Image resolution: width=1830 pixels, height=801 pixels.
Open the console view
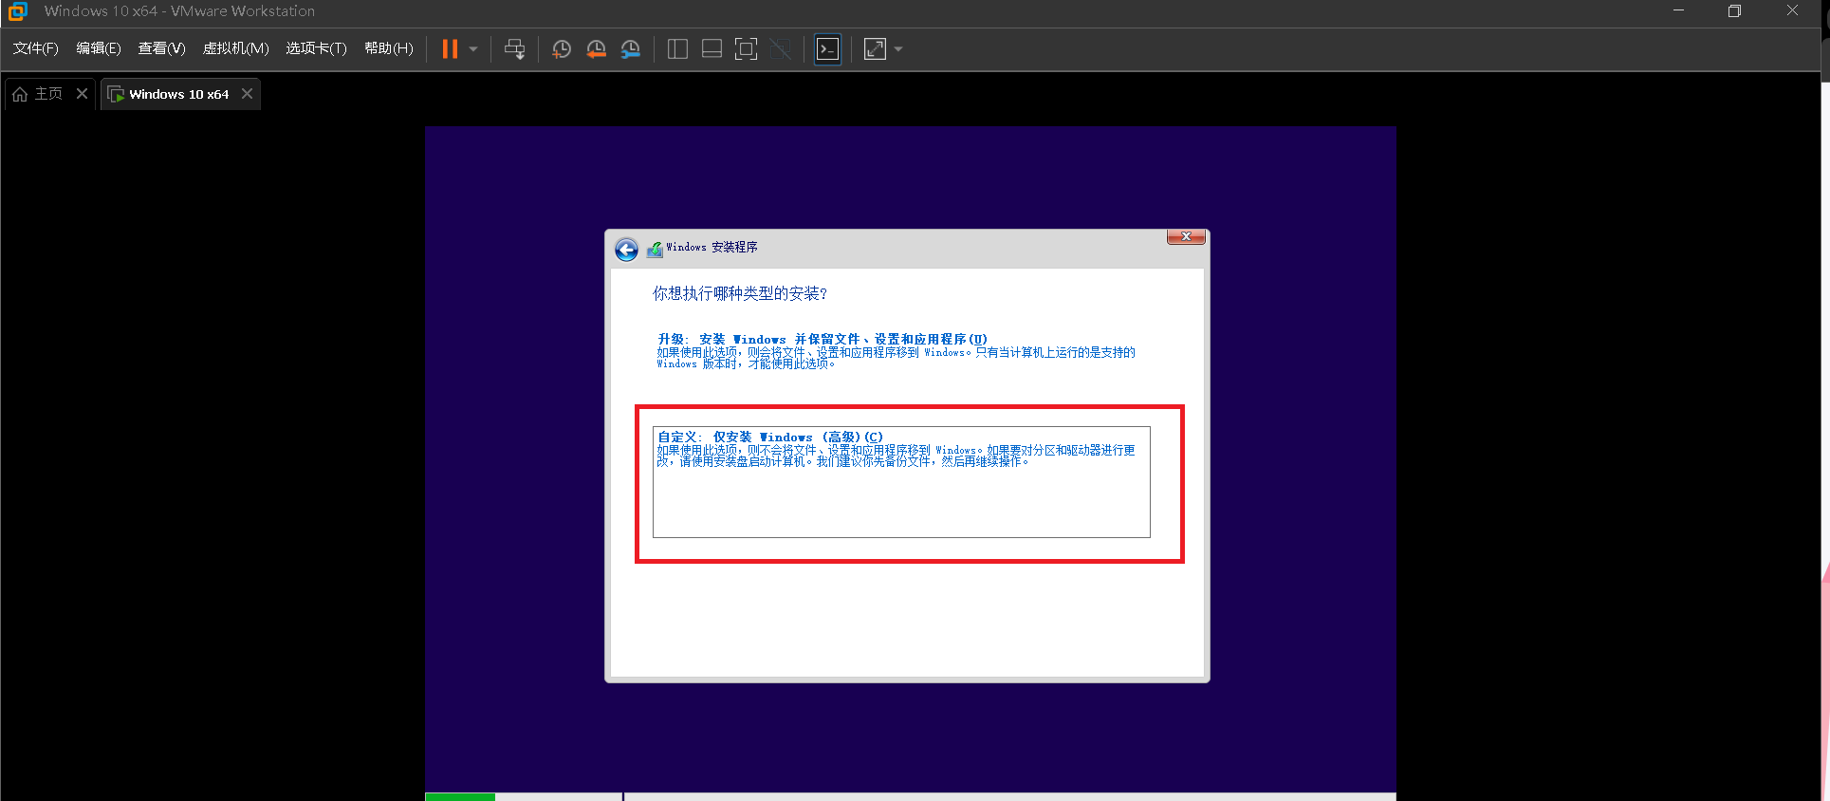point(827,49)
